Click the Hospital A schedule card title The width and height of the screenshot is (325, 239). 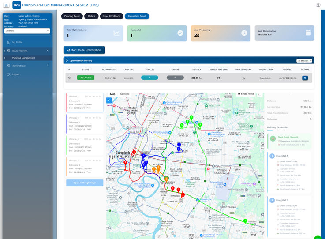(282, 156)
